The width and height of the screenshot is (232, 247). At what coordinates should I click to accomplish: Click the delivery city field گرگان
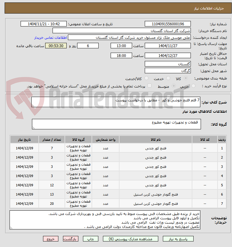tap(168, 71)
